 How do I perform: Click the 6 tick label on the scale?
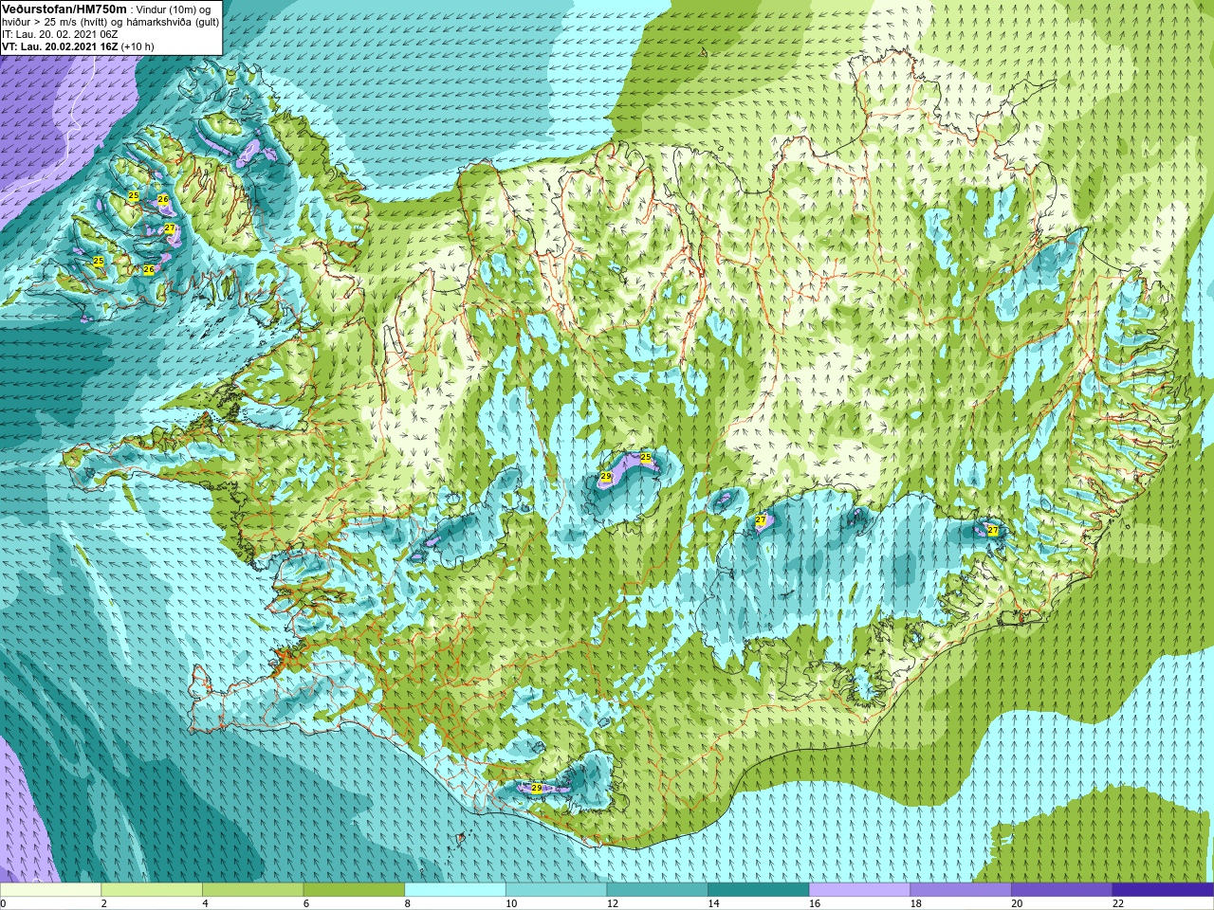tap(305, 903)
